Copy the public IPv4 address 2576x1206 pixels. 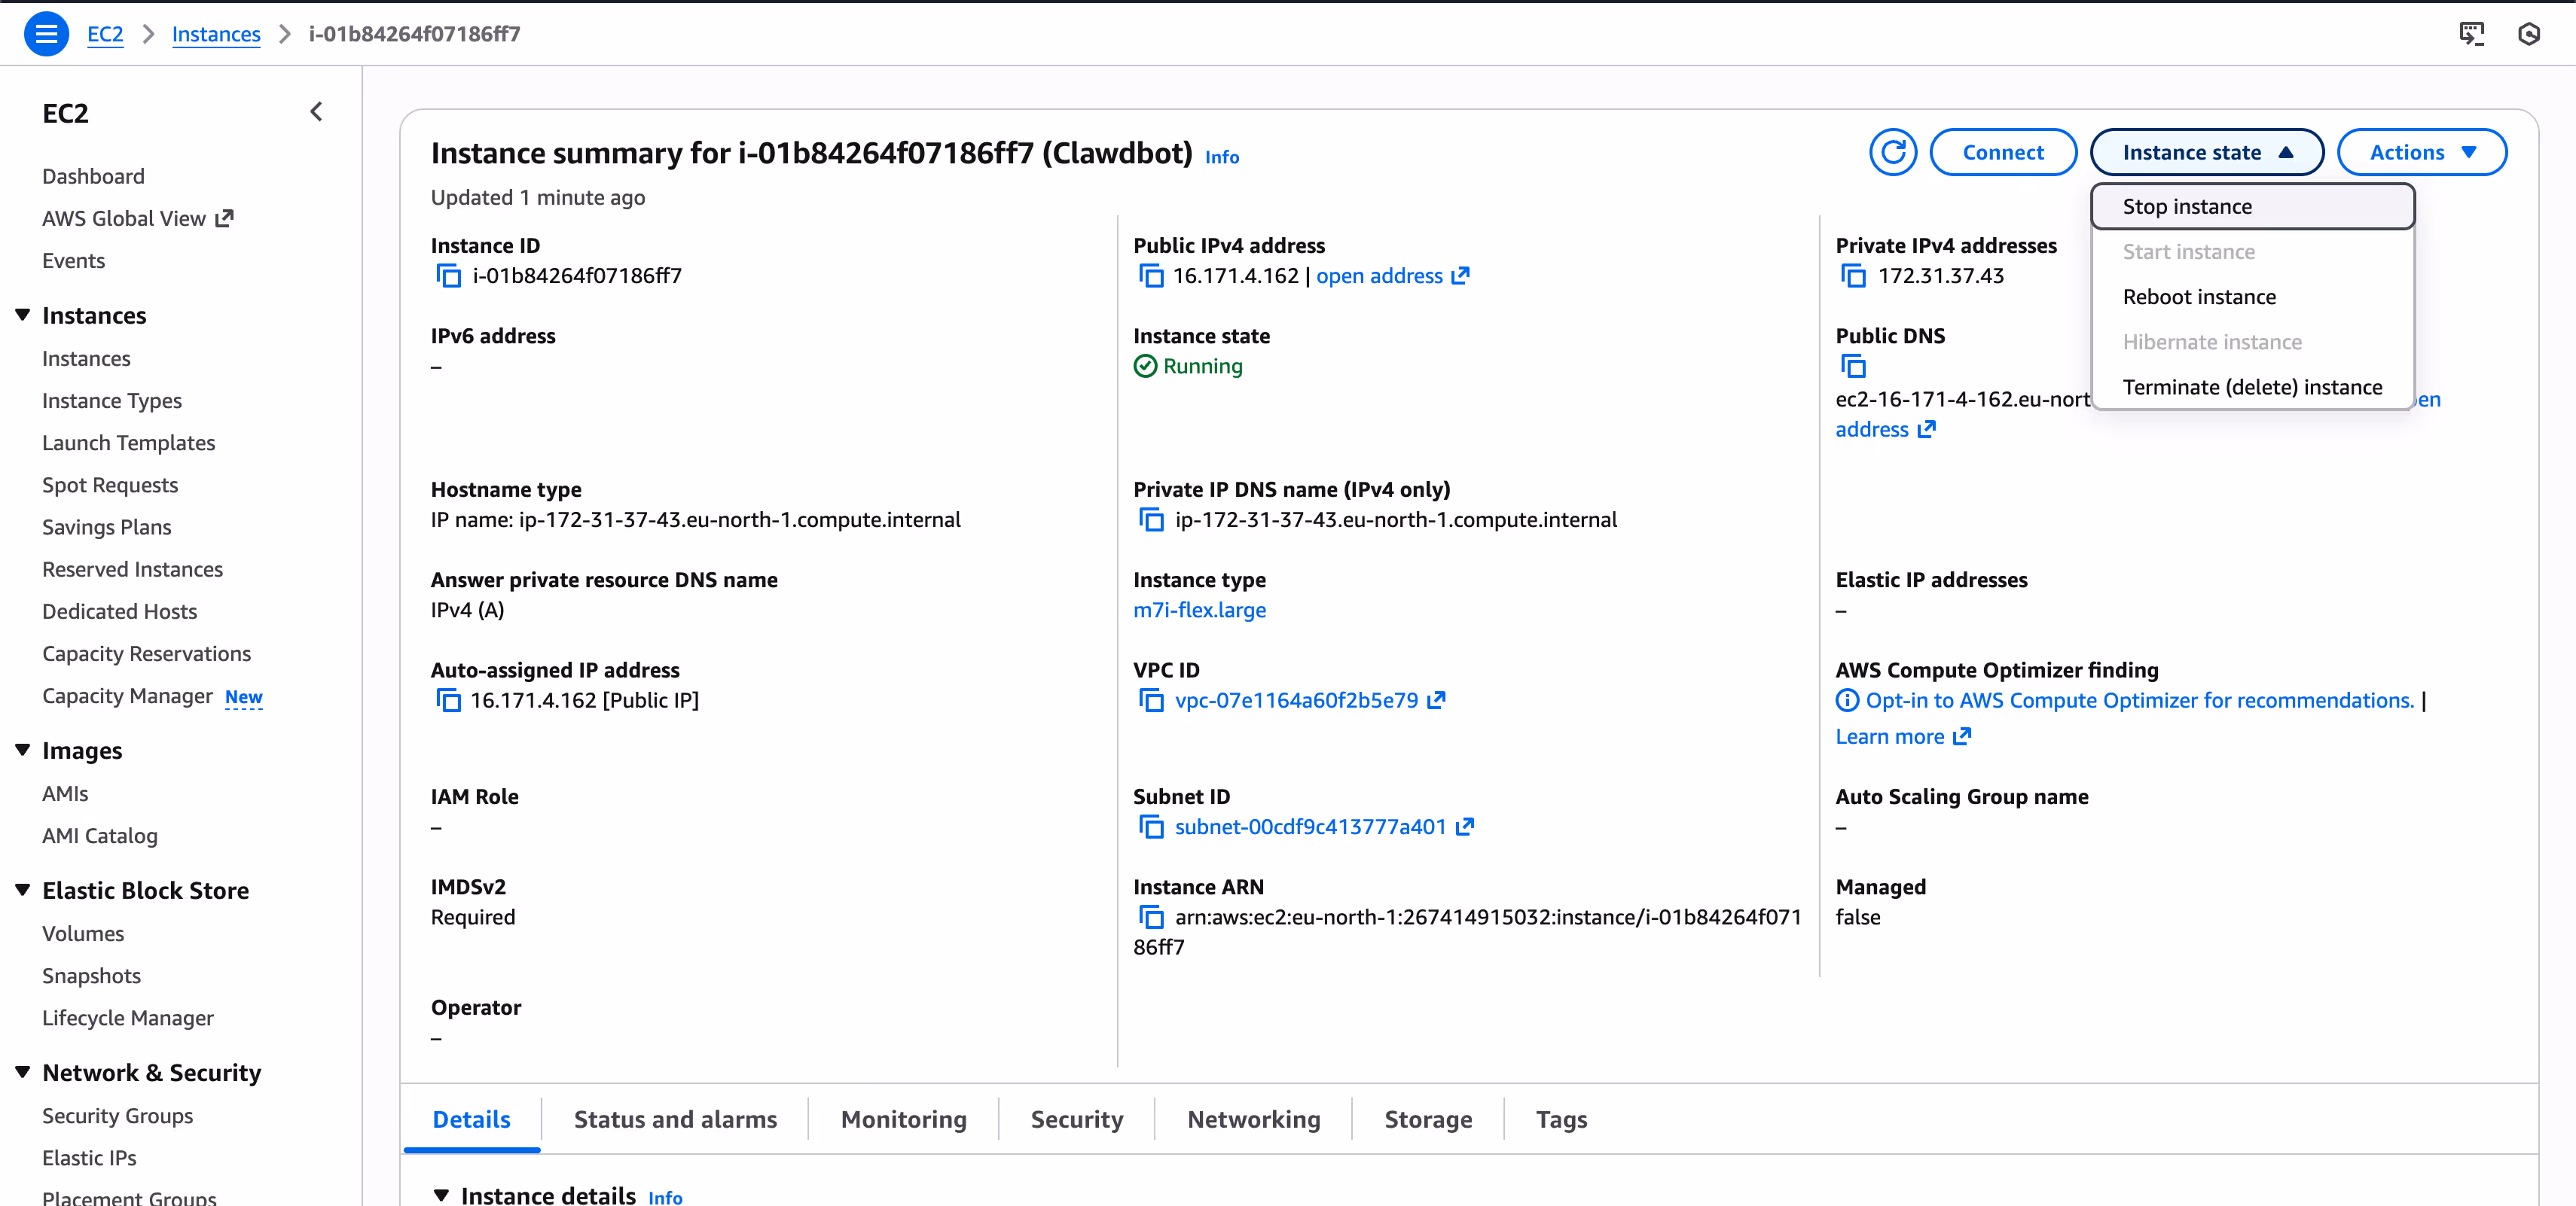pos(1151,277)
